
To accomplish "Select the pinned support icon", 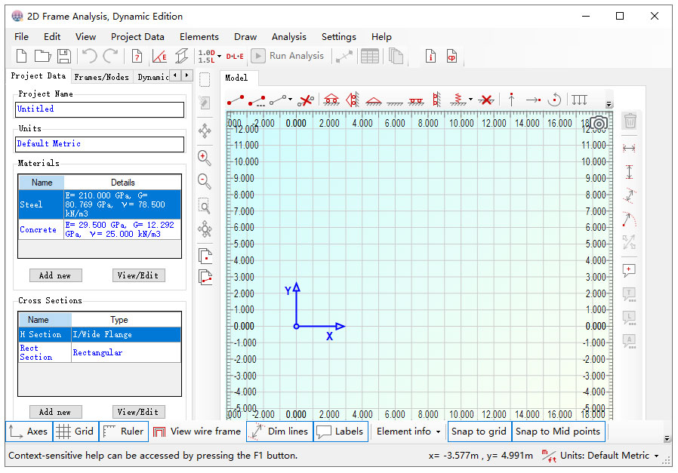I will [x=374, y=100].
